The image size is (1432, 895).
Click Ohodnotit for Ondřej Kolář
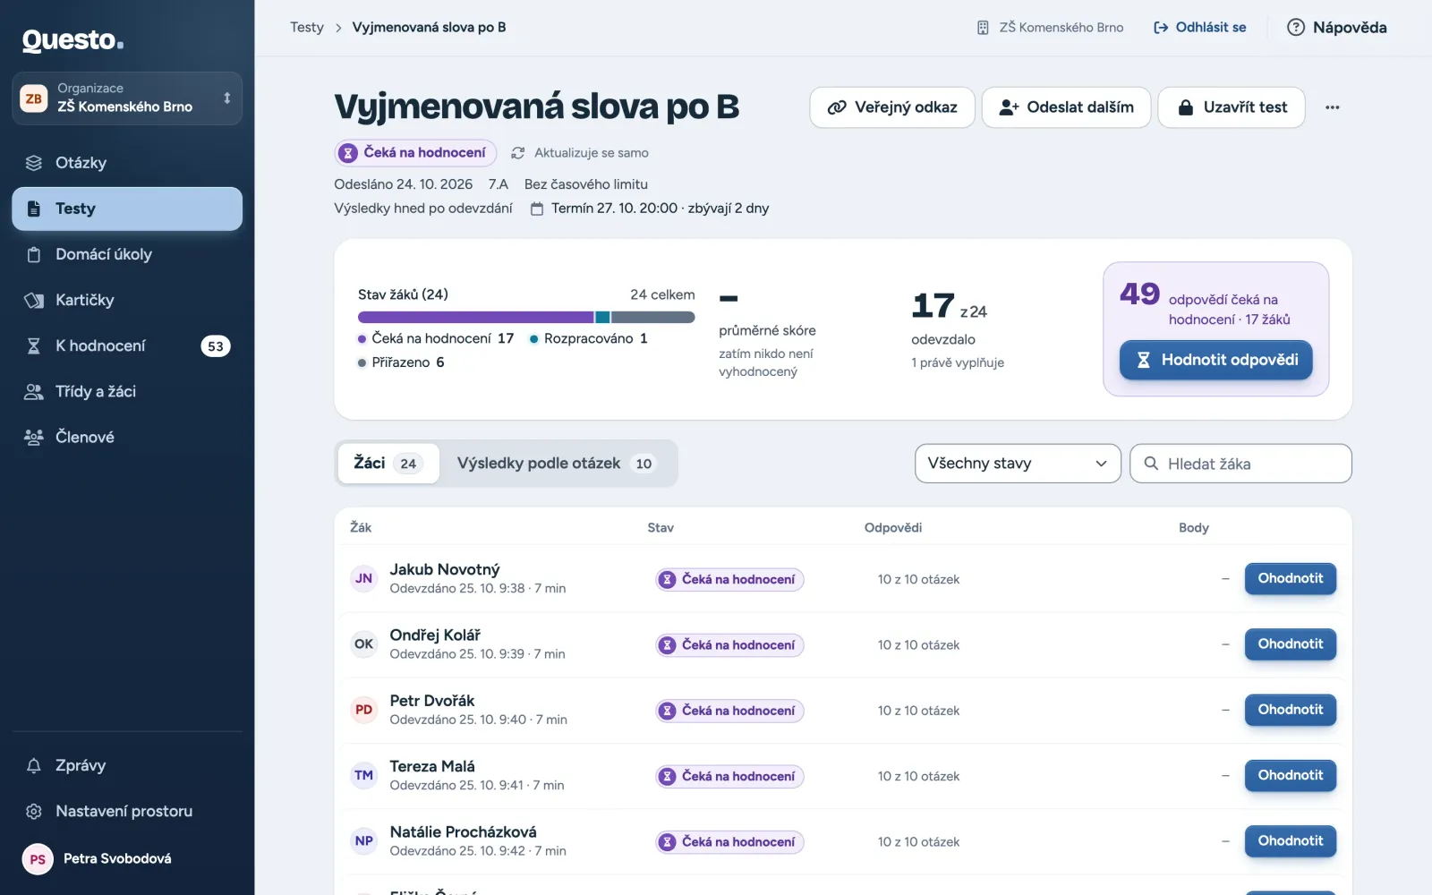coord(1291,644)
